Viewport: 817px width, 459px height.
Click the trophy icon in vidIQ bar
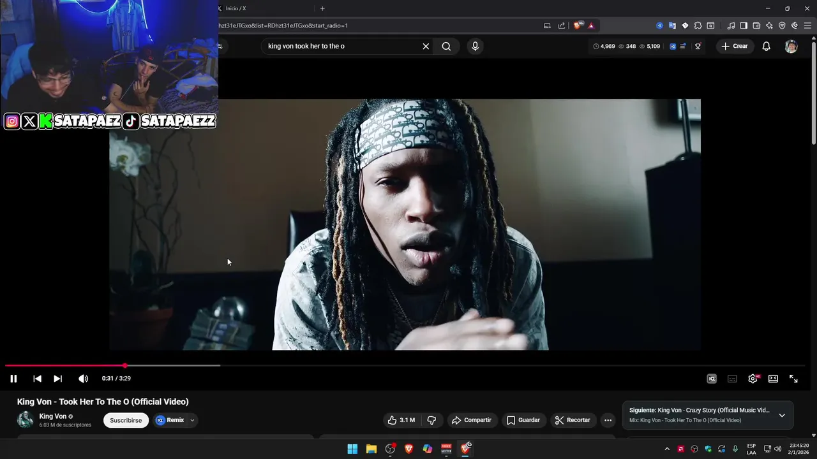click(698, 46)
